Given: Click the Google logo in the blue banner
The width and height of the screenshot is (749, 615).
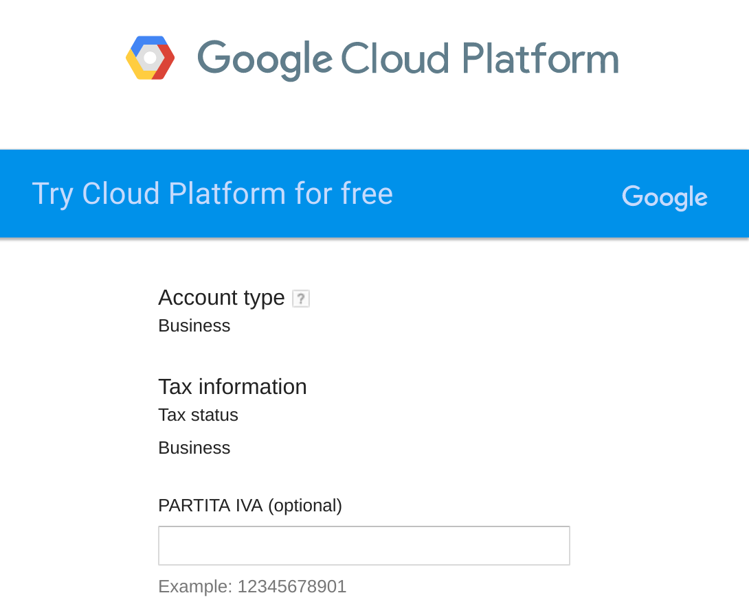Looking at the screenshot, I should click(664, 197).
